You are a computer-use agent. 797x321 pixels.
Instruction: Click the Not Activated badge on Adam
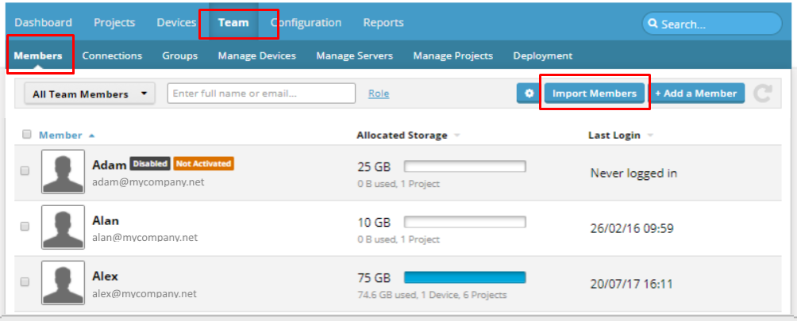tap(203, 164)
